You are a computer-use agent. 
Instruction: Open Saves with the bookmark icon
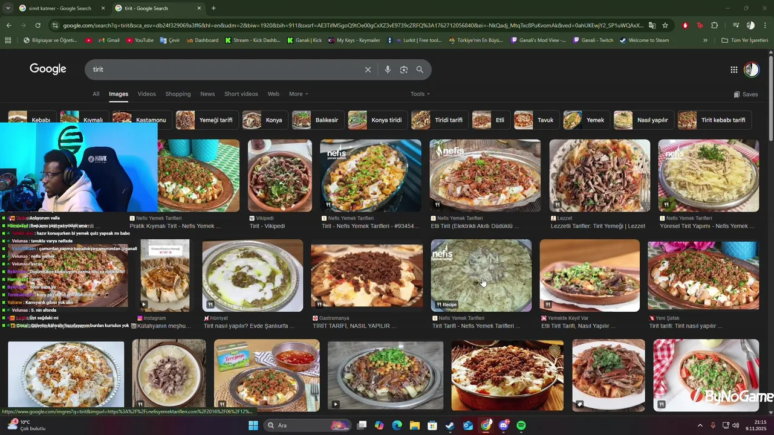[x=746, y=94]
